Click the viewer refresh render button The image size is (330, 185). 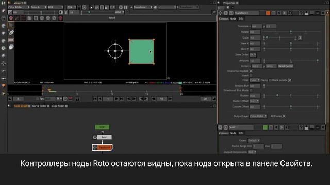pos(121,7)
